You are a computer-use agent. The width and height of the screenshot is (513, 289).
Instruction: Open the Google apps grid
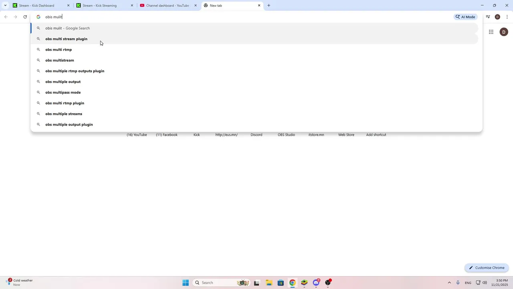[x=491, y=32]
